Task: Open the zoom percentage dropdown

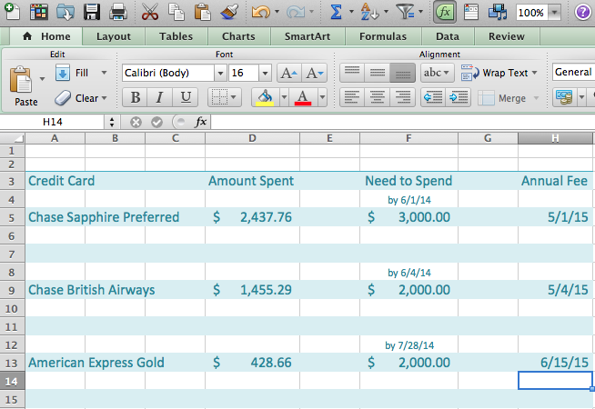Action: point(554,13)
